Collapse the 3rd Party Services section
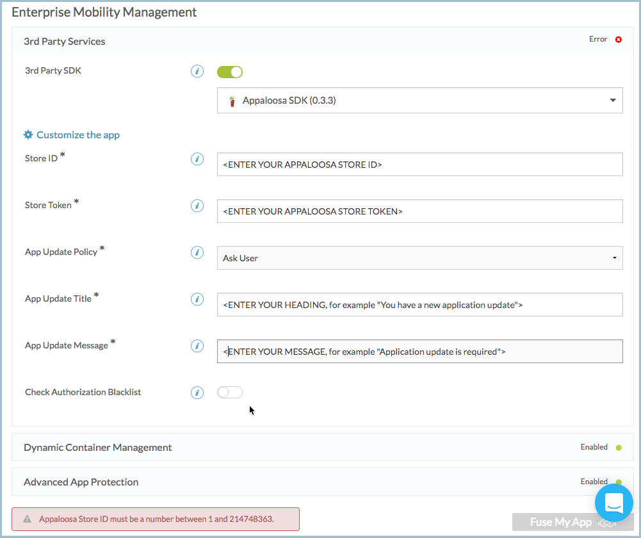The height and width of the screenshot is (538, 641). [x=323, y=41]
